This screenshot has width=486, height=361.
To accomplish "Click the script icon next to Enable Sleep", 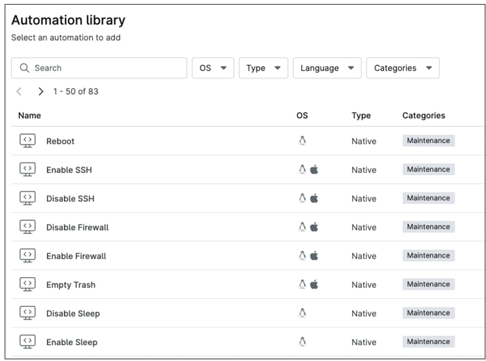I will [x=27, y=342].
